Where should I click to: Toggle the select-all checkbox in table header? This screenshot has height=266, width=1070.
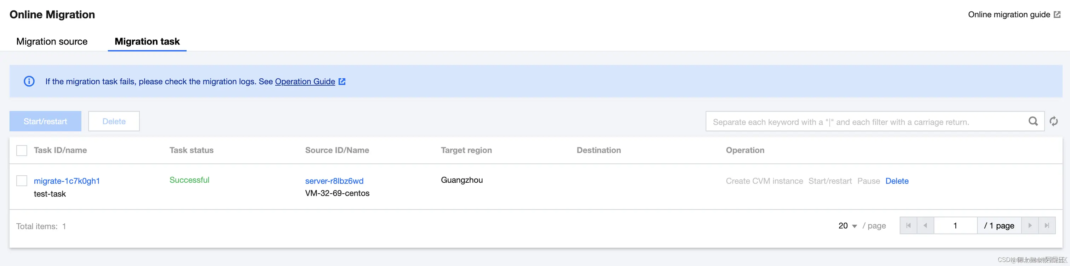click(22, 150)
